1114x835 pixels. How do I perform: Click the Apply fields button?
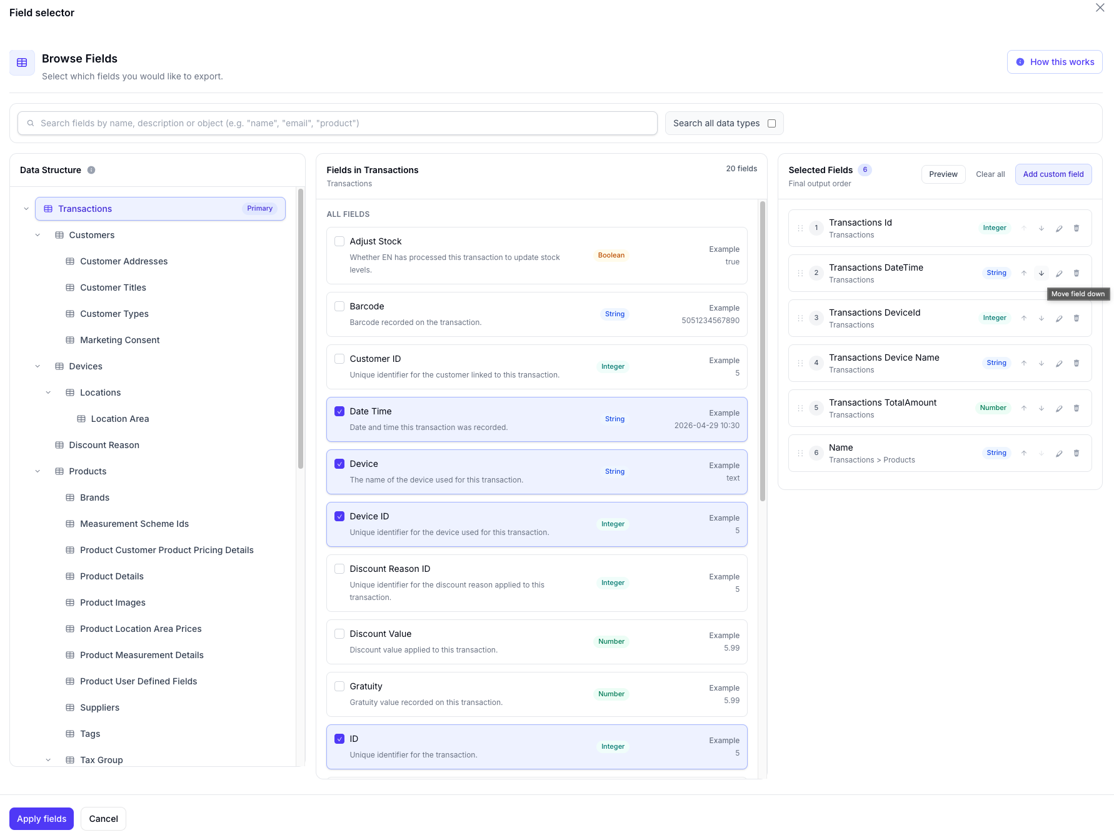tap(41, 819)
